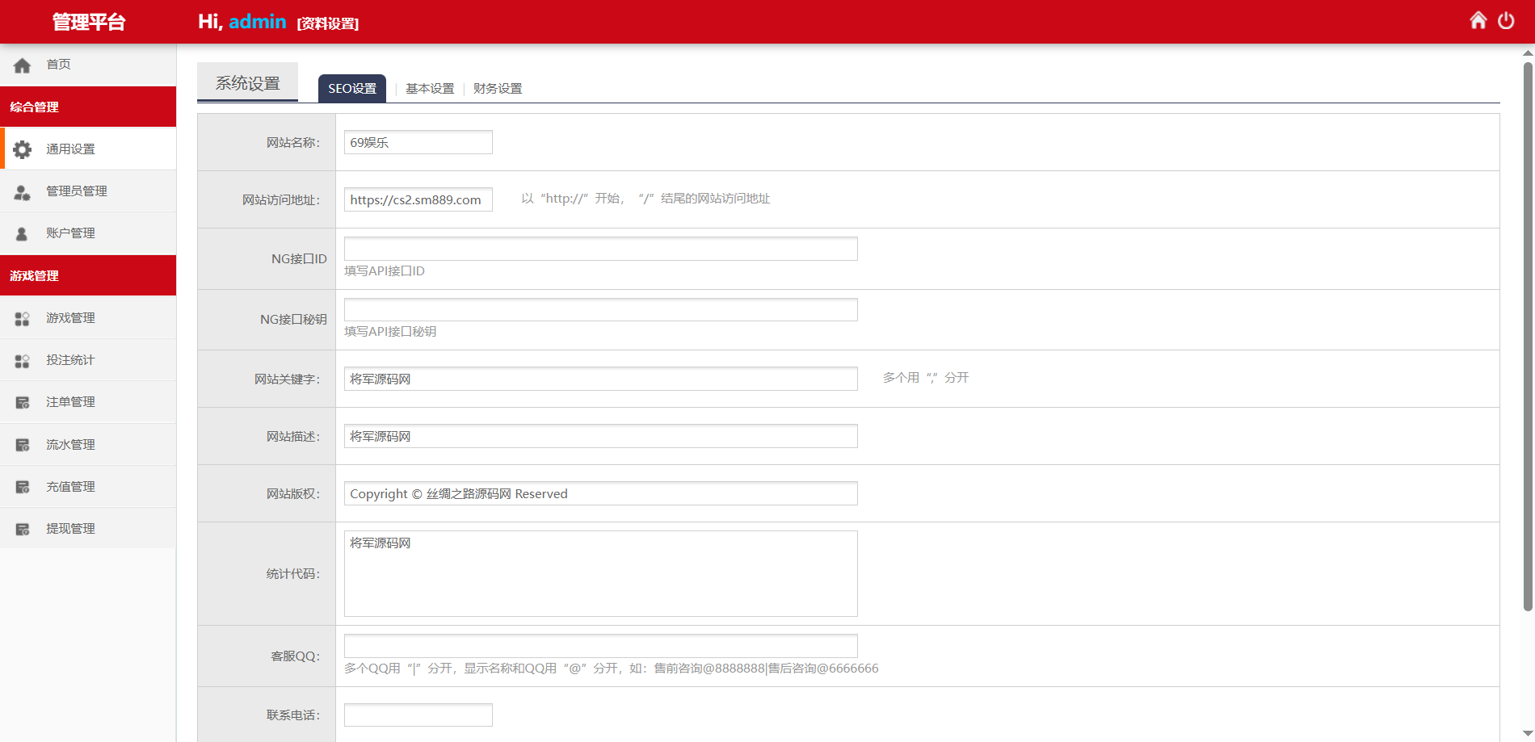Select the SEO设置 tab
This screenshot has width=1535, height=742.
click(352, 89)
